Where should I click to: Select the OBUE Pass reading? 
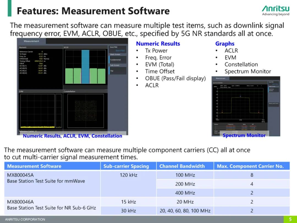click(x=31, y=64)
